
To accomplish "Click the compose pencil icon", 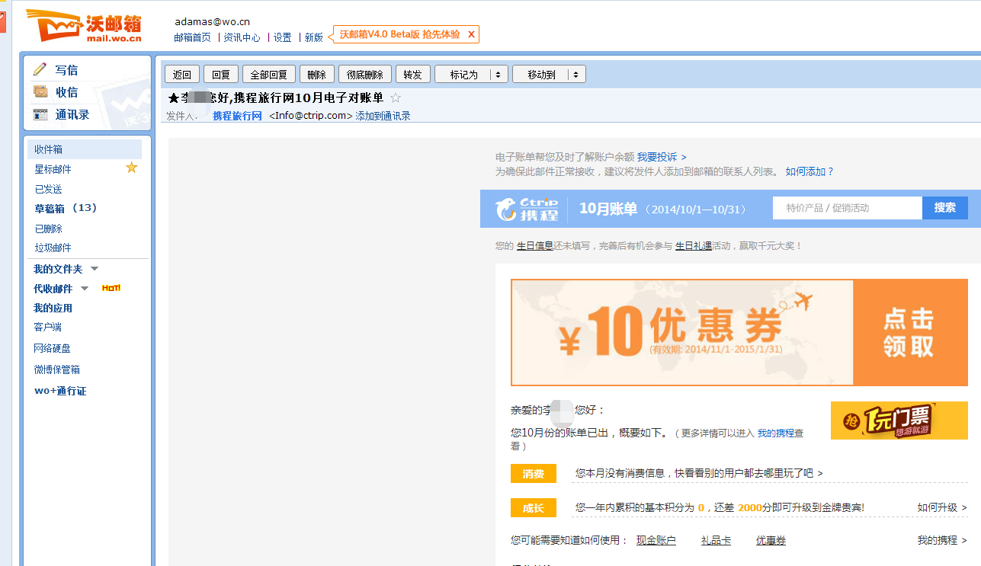I will click(x=40, y=69).
